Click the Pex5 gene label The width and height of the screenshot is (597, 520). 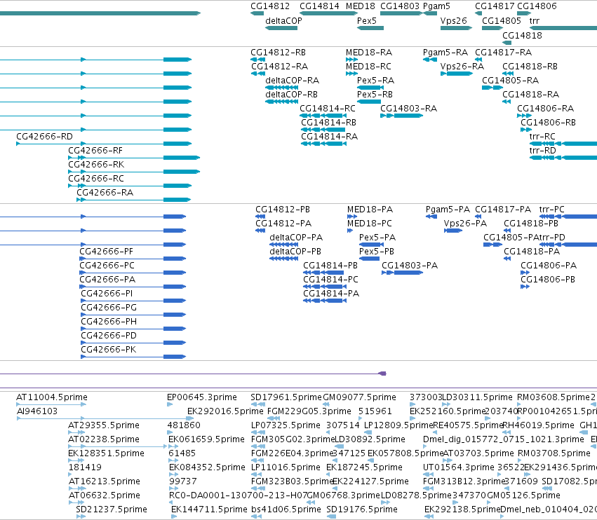click(367, 21)
